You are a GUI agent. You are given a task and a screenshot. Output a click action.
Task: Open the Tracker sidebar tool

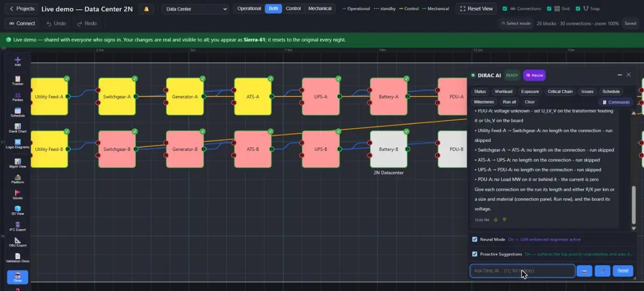coord(18,80)
